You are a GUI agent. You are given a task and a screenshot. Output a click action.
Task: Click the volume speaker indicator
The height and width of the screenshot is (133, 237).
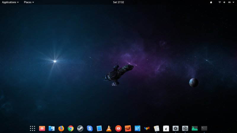point(224,2)
